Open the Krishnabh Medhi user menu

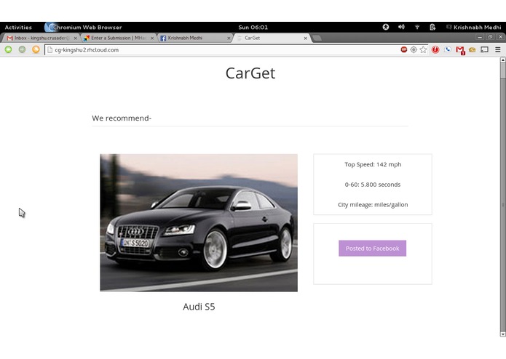[x=474, y=28]
